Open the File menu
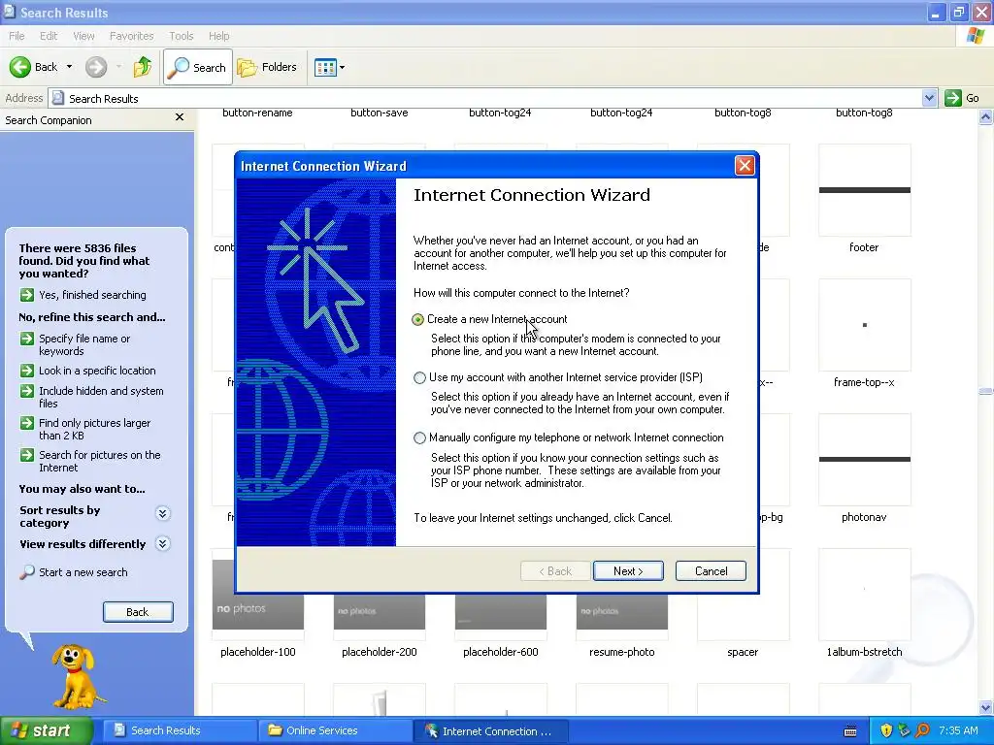Viewport: 994px width, 745px height. point(17,36)
